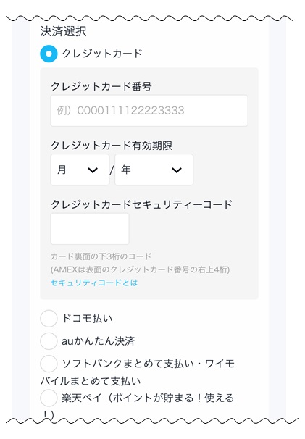305x439 pixels.
Task: Select ソフトバンクまとめて支払い radio button
Action: (x=49, y=364)
